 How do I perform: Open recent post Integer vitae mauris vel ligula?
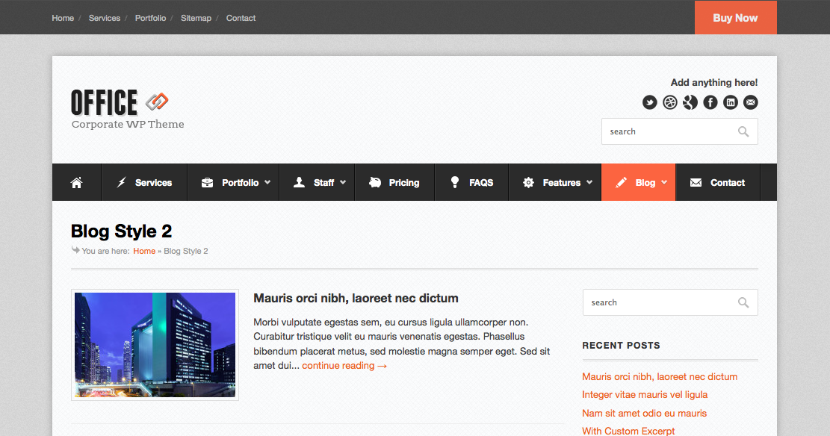click(x=645, y=395)
